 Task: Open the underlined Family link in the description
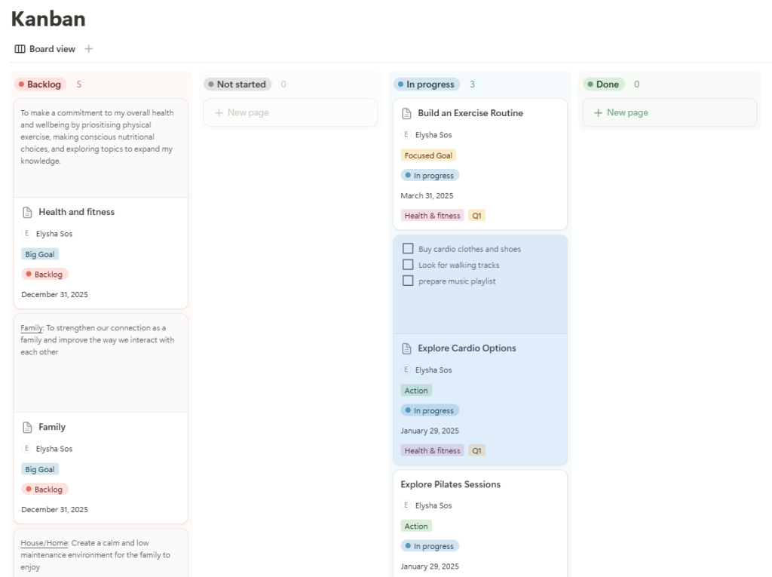(x=30, y=327)
